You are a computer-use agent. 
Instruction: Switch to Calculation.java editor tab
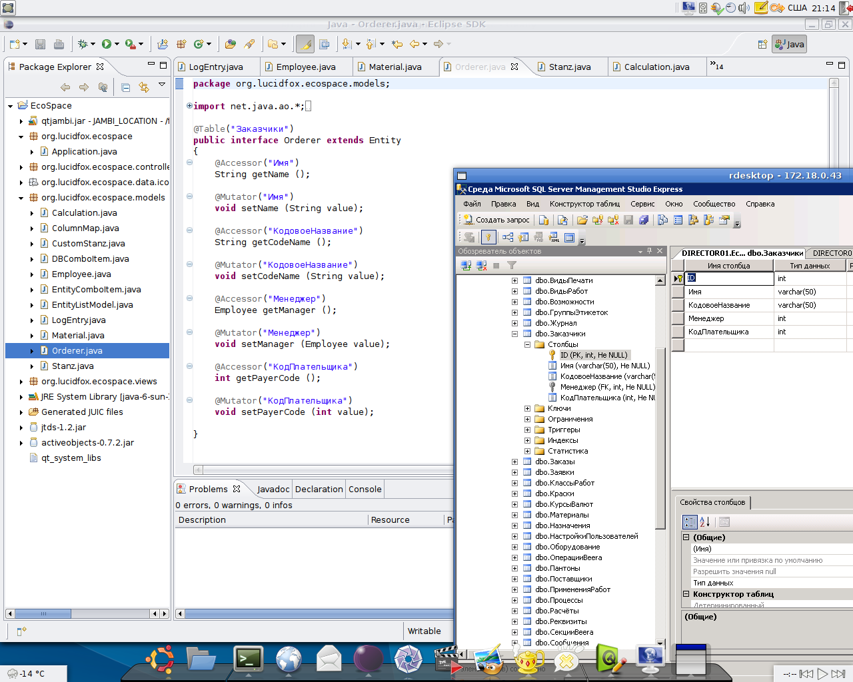pos(657,67)
